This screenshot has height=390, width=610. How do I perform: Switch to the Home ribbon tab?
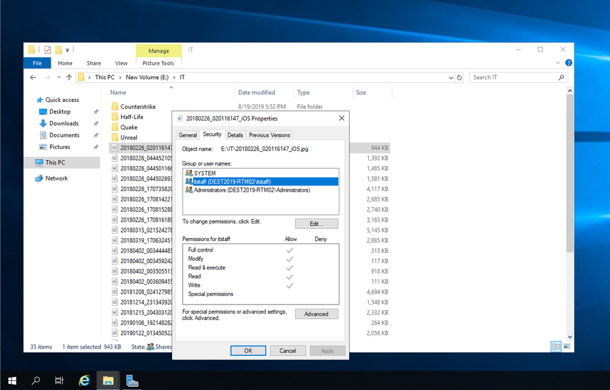pyautogui.click(x=65, y=63)
